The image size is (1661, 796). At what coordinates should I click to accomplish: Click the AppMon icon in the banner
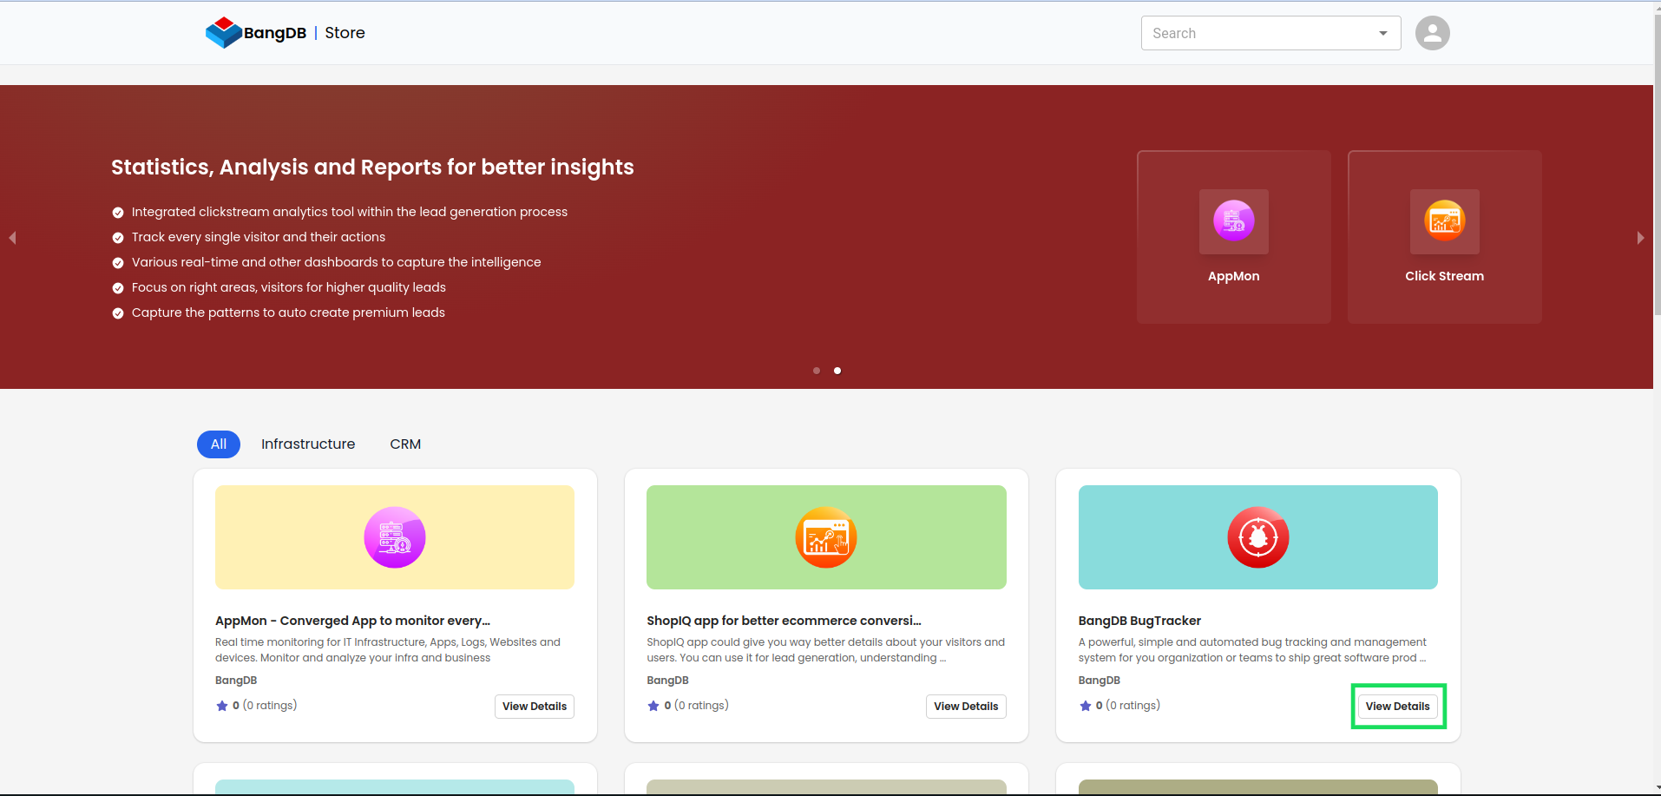[1233, 221]
